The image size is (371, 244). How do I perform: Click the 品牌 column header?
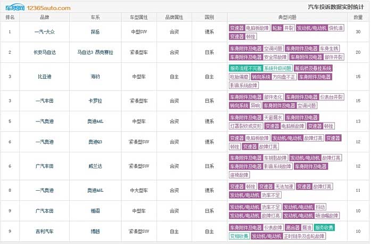(x=43, y=18)
